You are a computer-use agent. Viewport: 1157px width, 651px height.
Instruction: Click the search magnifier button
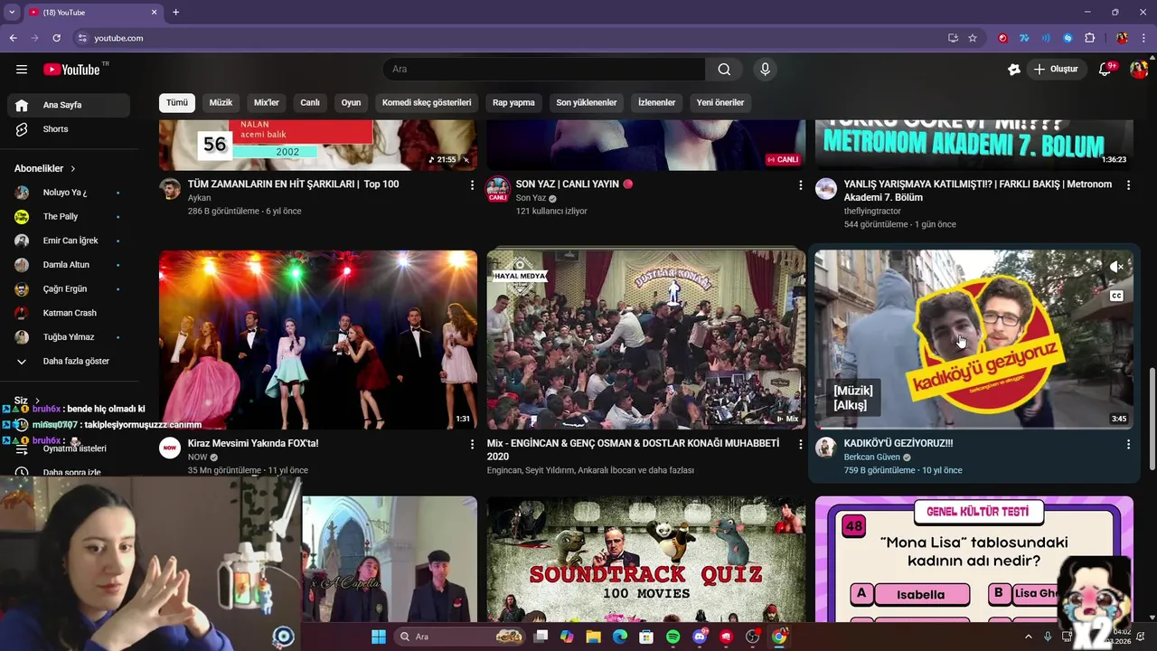pyautogui.click(x=724, y=70)
